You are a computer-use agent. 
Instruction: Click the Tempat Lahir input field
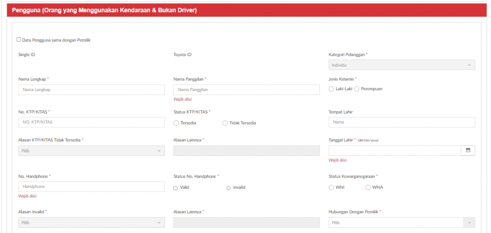(402, 122)
